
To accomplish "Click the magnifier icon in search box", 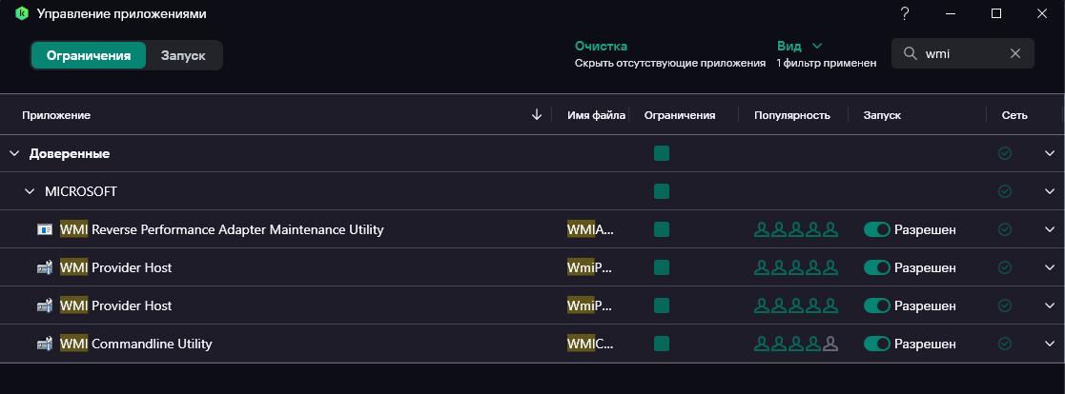I will click(x=910, y=54).
